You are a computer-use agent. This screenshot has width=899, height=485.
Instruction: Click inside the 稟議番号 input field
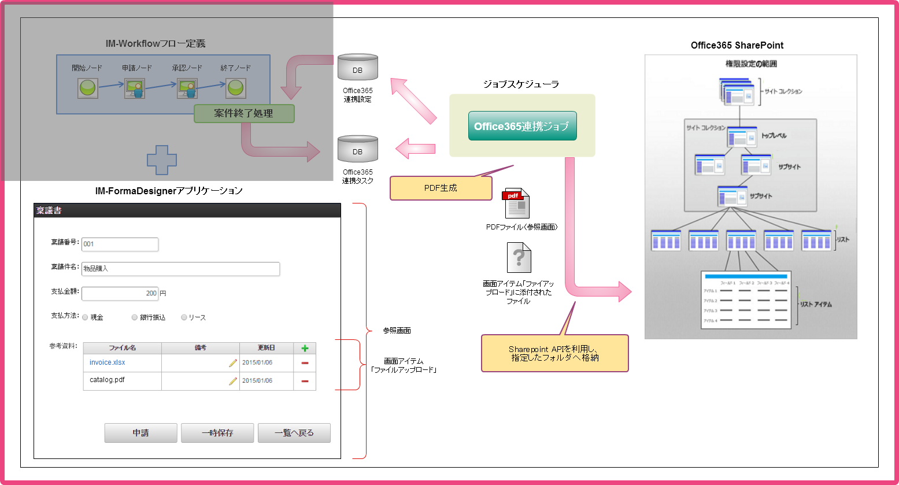pyautogui.click(x=120, y=245)
